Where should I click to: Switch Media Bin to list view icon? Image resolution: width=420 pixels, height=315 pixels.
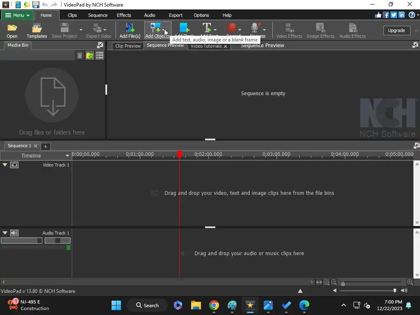pos(100,56)
